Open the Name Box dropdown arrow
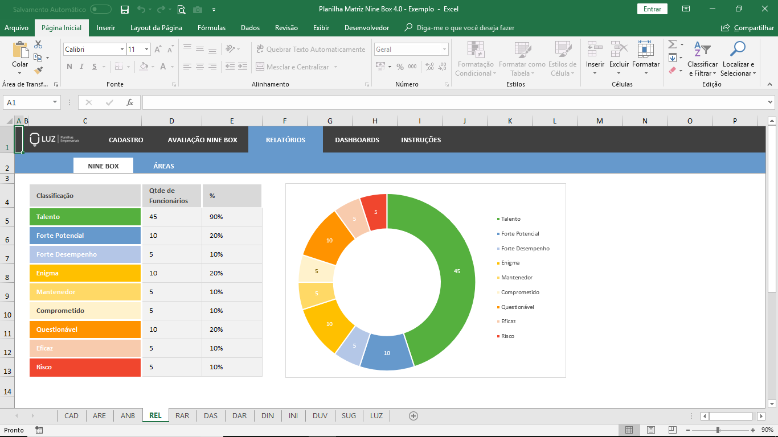Image resolution: width=778 pixels, height=437 pixels. pos(55,102)
